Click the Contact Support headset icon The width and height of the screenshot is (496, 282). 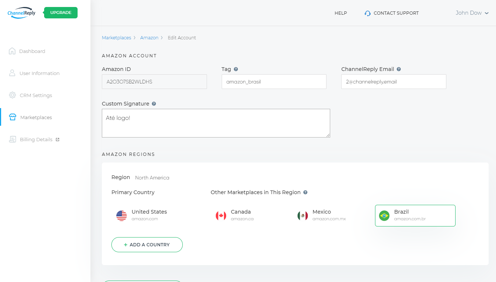[x=368, y=13]
